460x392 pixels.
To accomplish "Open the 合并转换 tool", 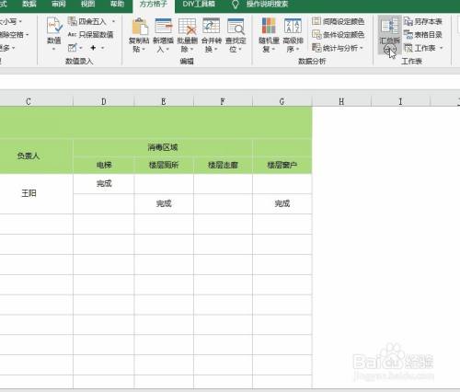I will coord(212,35).
